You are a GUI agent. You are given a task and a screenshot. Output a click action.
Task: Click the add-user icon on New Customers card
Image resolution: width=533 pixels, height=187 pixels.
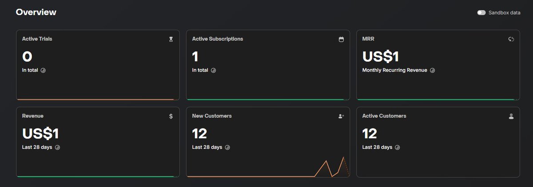[341, 116]
